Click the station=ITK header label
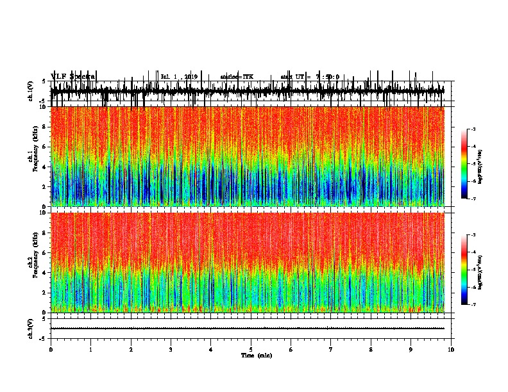This screenshot has width=508, height=392. 237,77
